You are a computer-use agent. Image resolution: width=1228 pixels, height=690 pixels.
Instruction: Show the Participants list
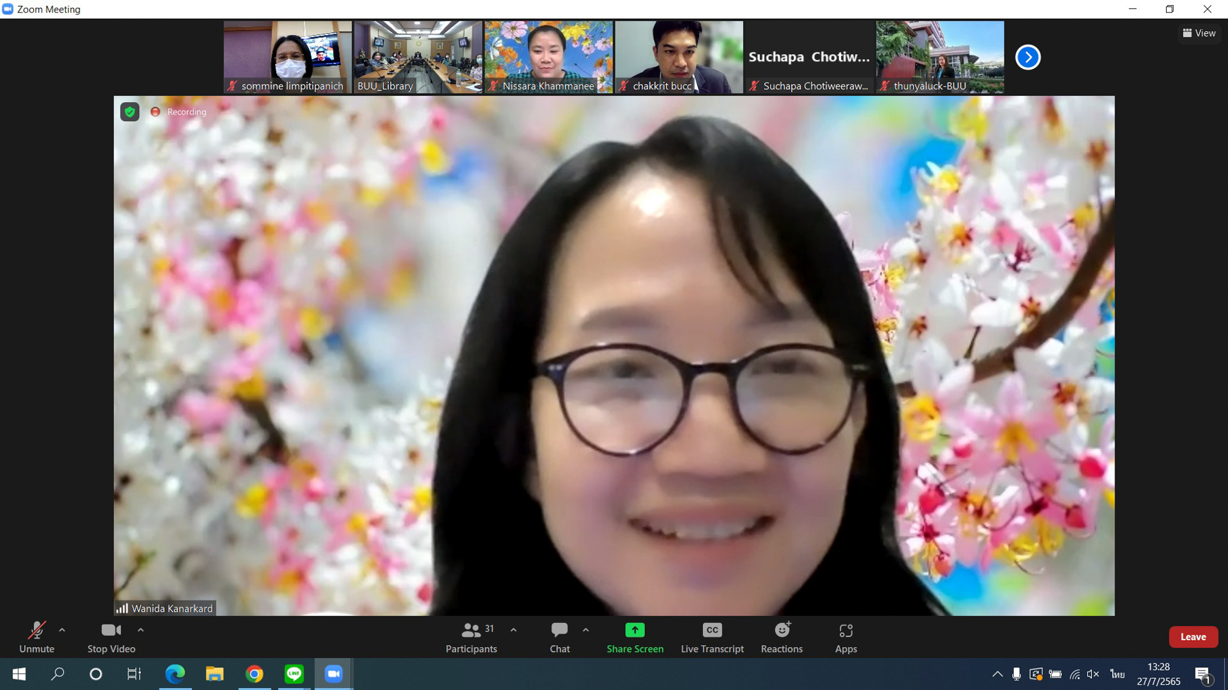pos(471,637)
